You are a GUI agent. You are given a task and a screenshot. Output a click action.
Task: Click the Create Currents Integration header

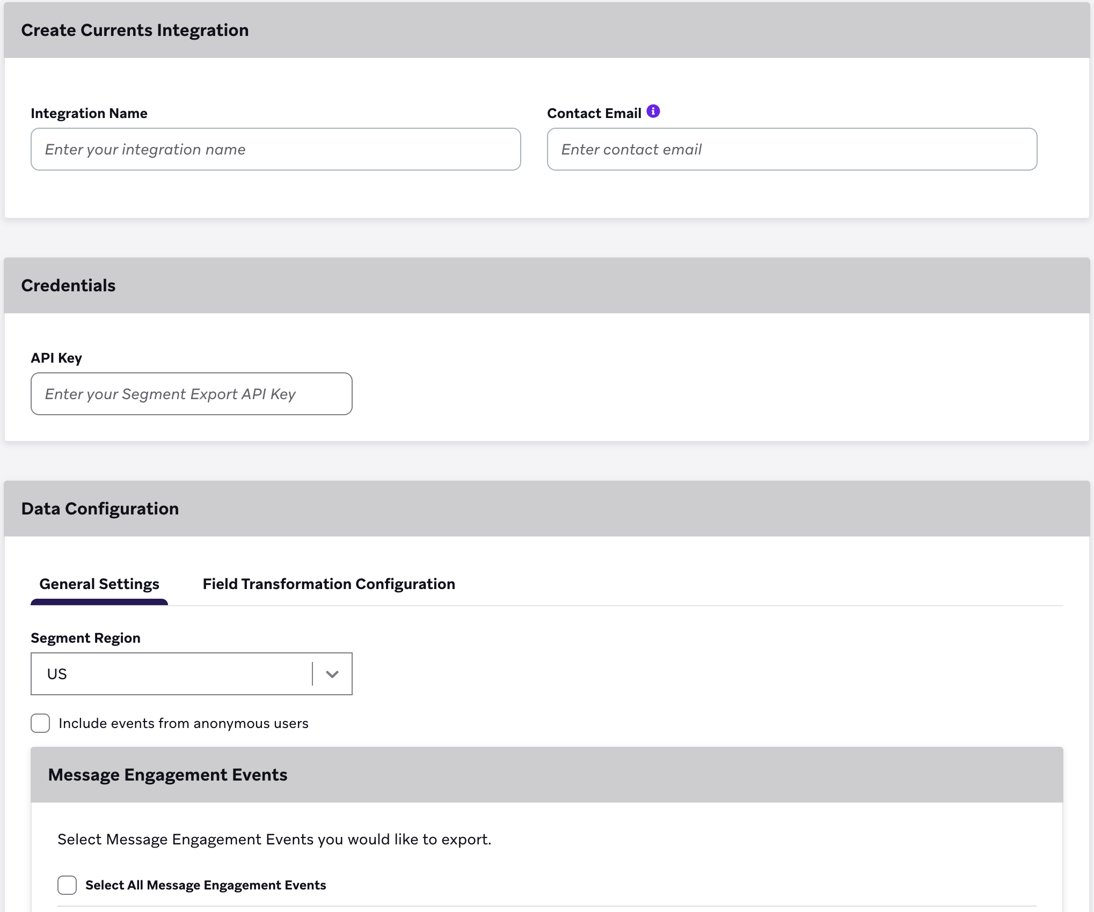(135, 30)
